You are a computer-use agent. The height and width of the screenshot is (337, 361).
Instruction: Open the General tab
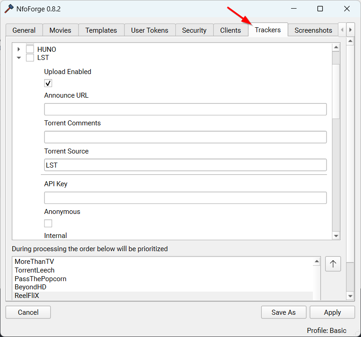24,30
